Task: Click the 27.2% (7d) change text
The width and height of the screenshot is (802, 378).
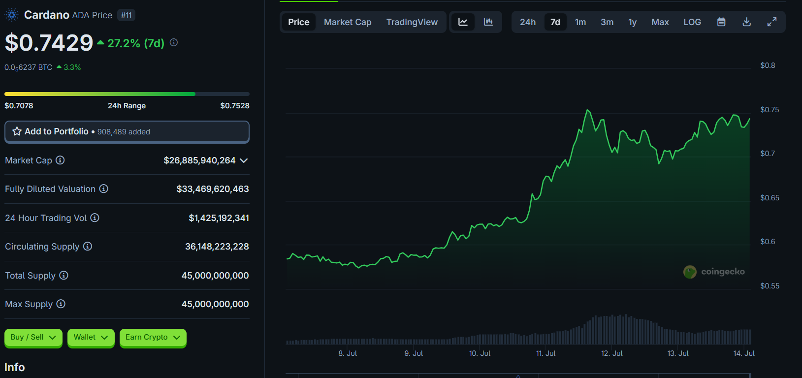Action: point(136,43)
